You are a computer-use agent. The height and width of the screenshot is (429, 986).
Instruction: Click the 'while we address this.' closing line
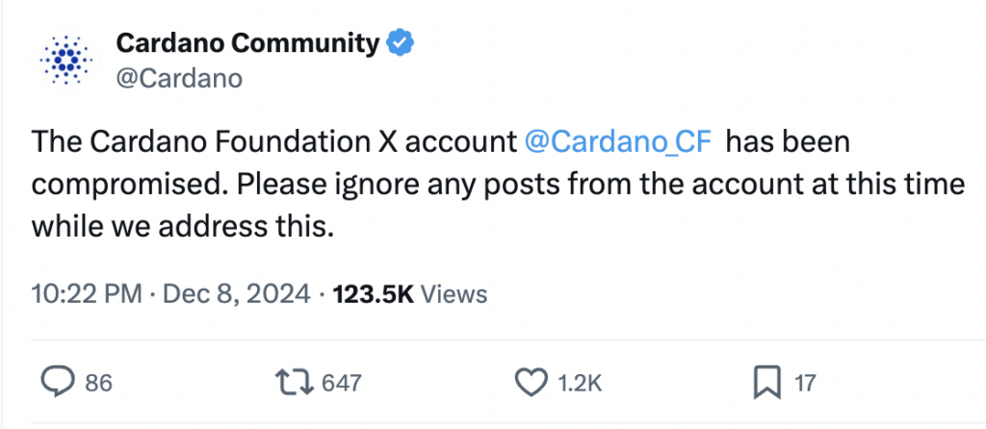(182, 226)
